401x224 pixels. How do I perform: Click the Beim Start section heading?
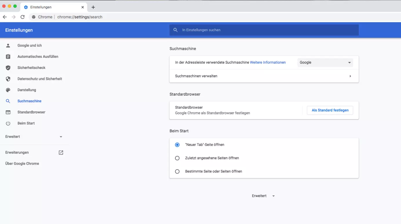[x=179, y=131]
